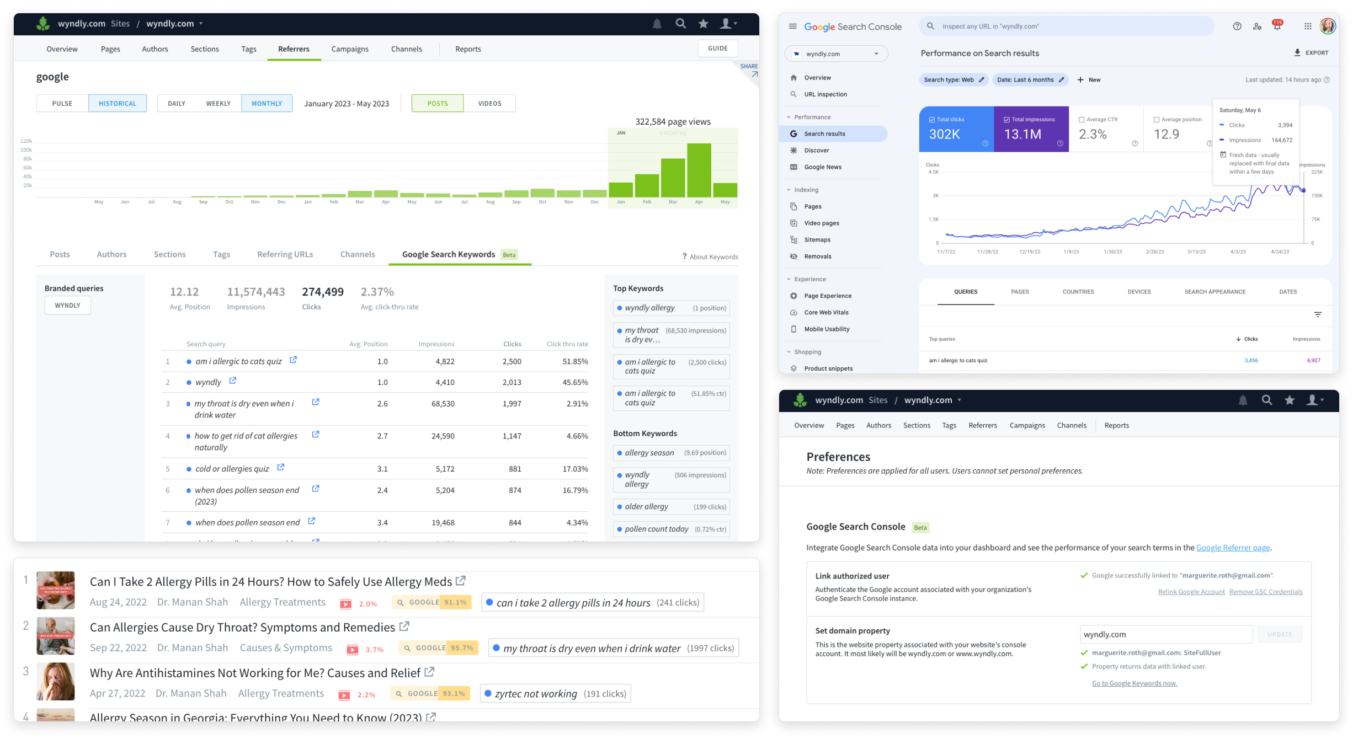Edit Search type: Web filter chip

954,80
